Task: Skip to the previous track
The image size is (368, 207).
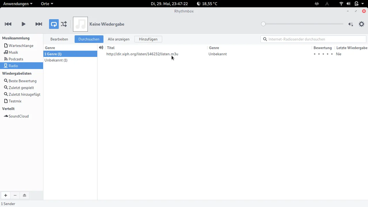Action: tap(8, 24)
